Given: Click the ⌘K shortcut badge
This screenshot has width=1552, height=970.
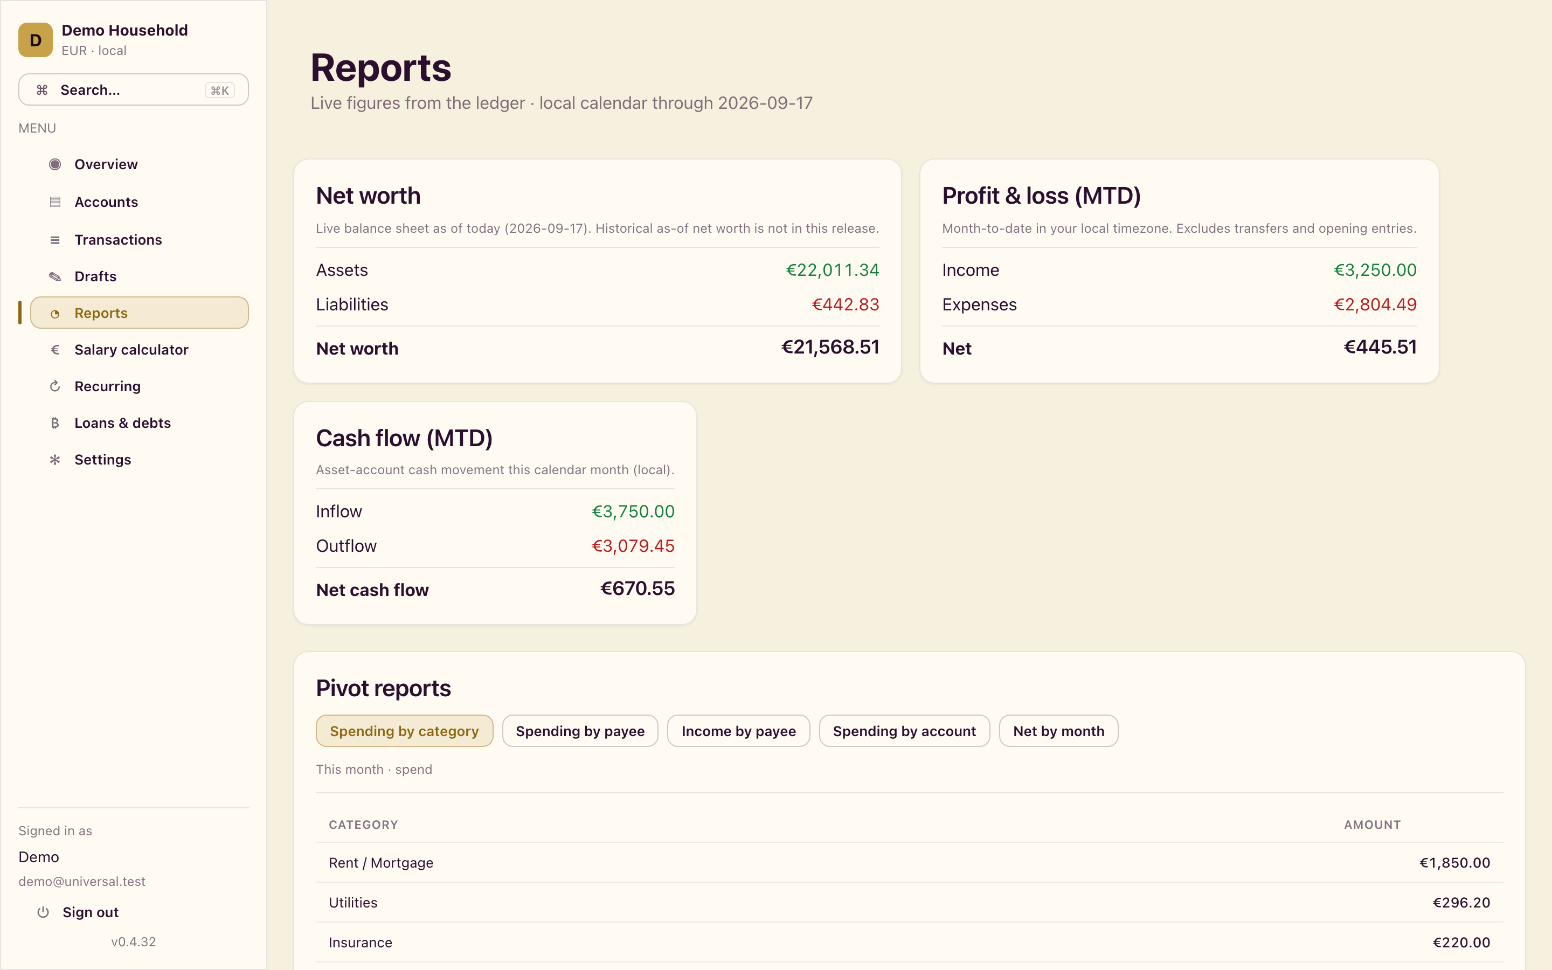Looking at the screenshot, I should [x=219, y=91].
